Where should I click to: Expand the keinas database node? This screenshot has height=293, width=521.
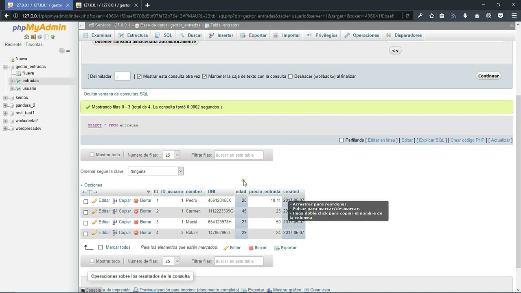coord(5,98)
